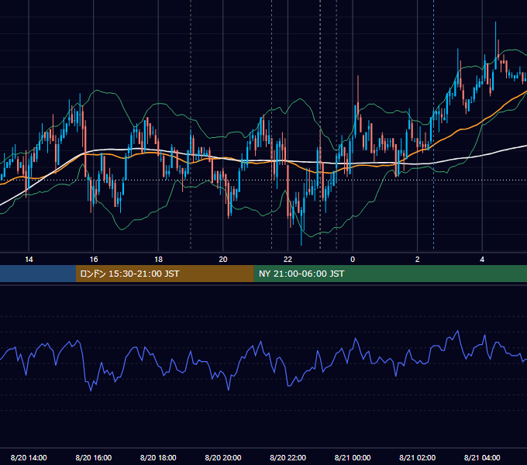The width and height of the screenshot is (527, 465).
Task: Click the 8/21 00:00 date label
Action: coord(353,457)
